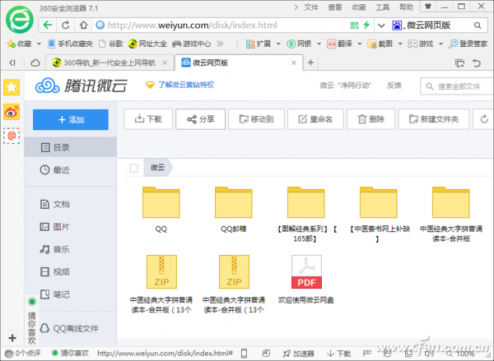
Task: Collapse the tab sidebar toggle arrow
Action: pyautogui.click(x=12, y=63)
